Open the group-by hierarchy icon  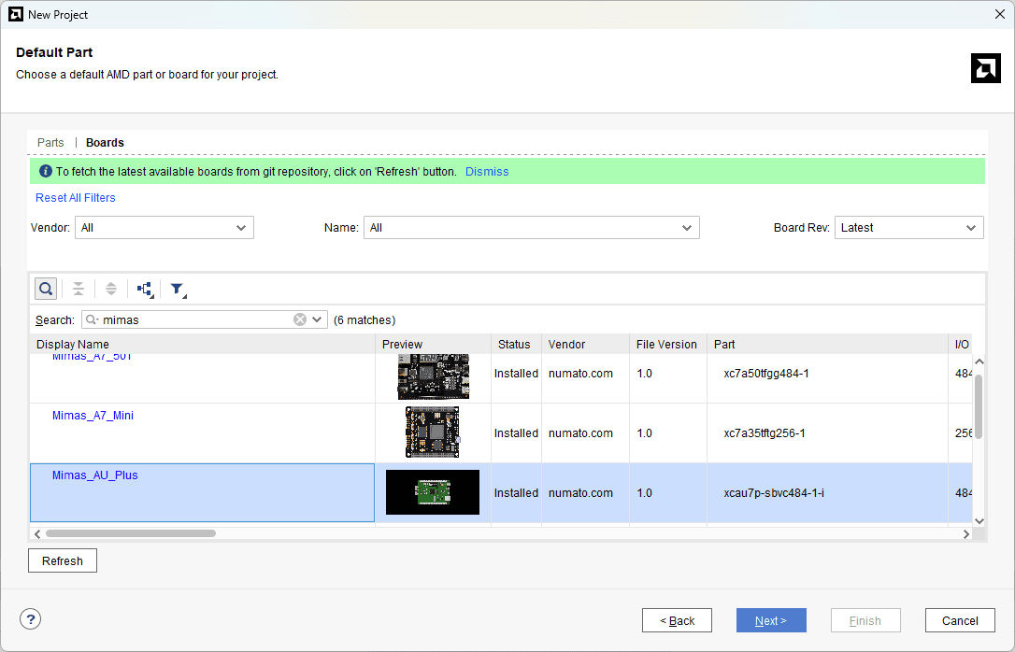pyautogui.click(x=144, y=290)
